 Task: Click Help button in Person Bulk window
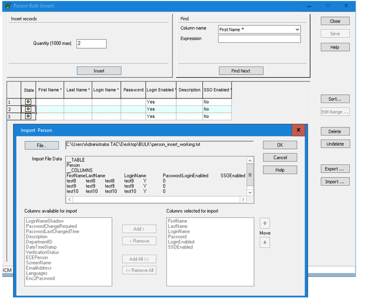click(335, 47)
